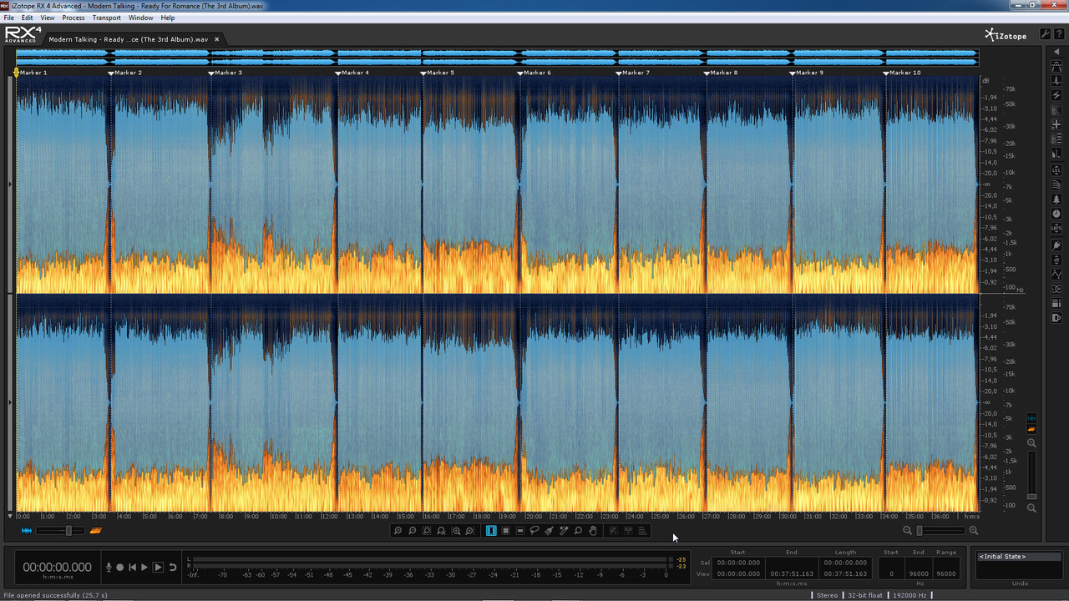Click the frequency End field showing 96000
Image resolution: width=1069 pixels, height=601 pixels.
[x=919, y=574]
